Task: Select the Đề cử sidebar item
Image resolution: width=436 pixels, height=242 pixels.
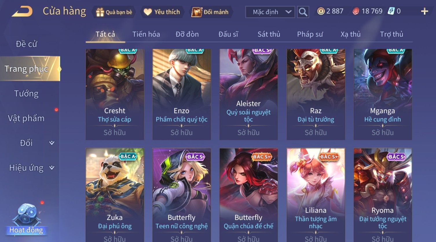Action: [26, 44]
